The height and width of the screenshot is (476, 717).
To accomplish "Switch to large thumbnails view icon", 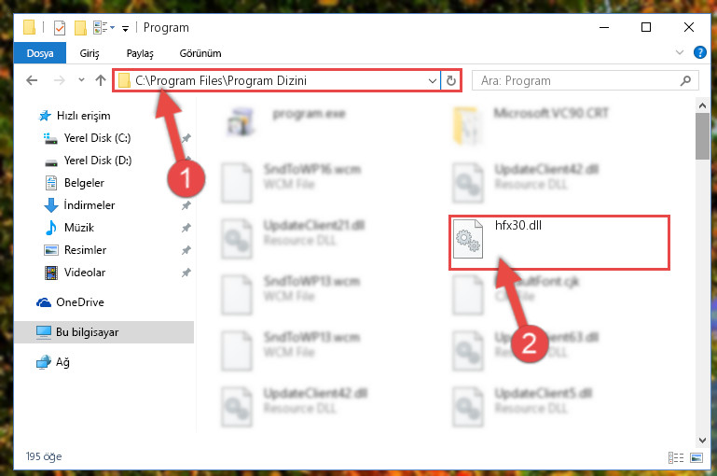I will pyautogui.click(x=696, y=457).
